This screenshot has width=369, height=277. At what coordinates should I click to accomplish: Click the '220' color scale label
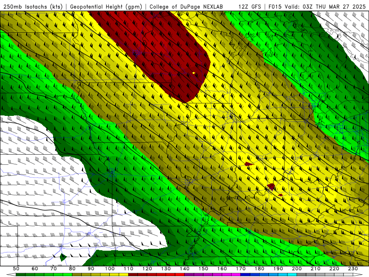coord(334,269)
